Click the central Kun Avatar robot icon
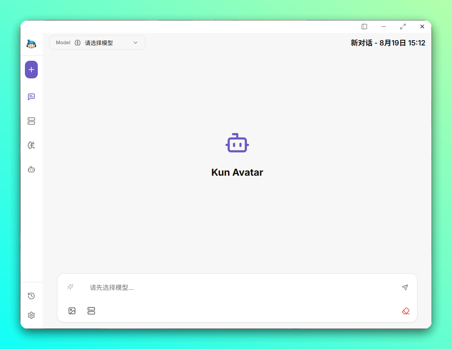 (237, 143)
